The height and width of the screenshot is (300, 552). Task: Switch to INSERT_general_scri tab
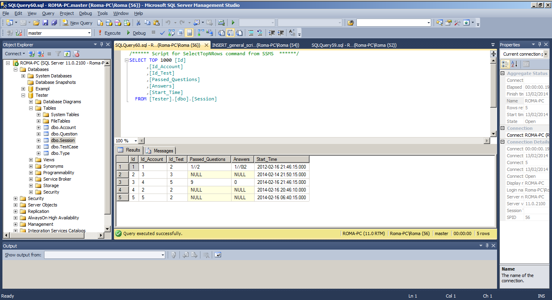[255, 45]
